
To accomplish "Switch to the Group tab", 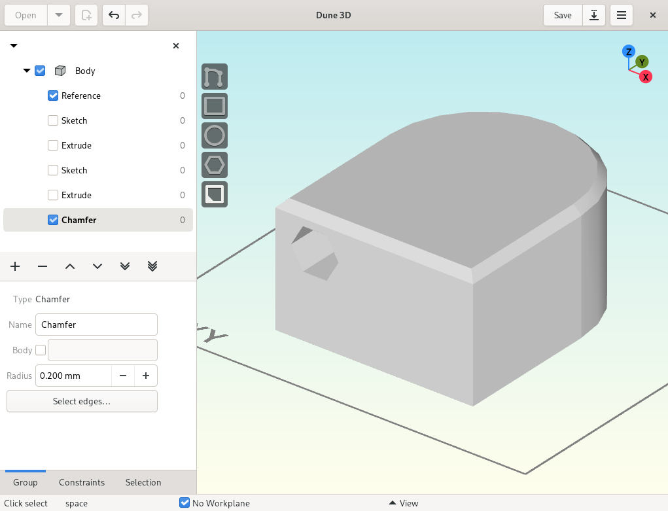I will [x=25, y=482].
